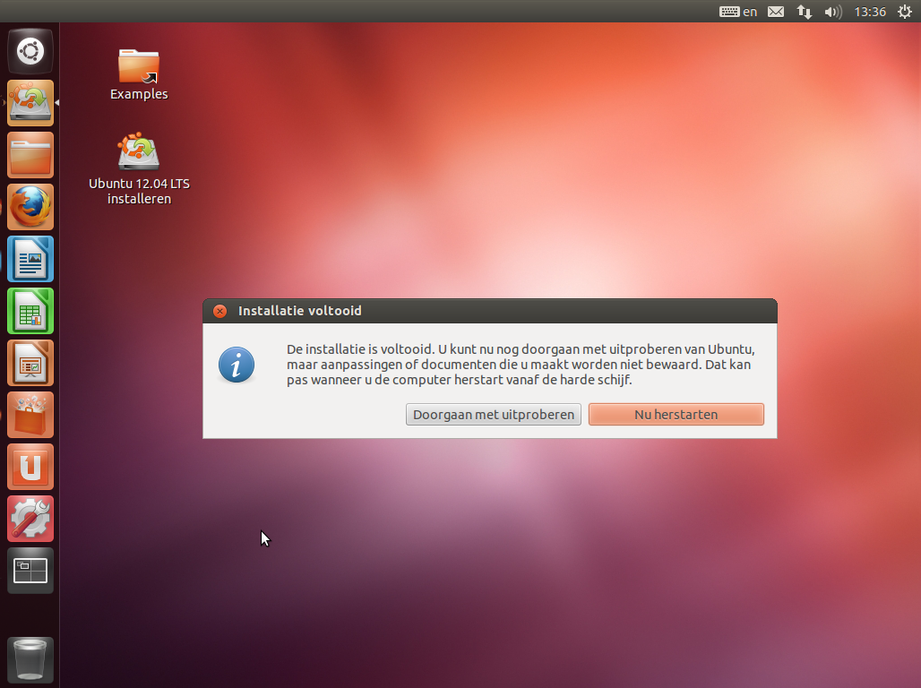The image size is (921, 688).
Task: Open LibreOffice Calc spreadsheet
Action: [30, 311]
